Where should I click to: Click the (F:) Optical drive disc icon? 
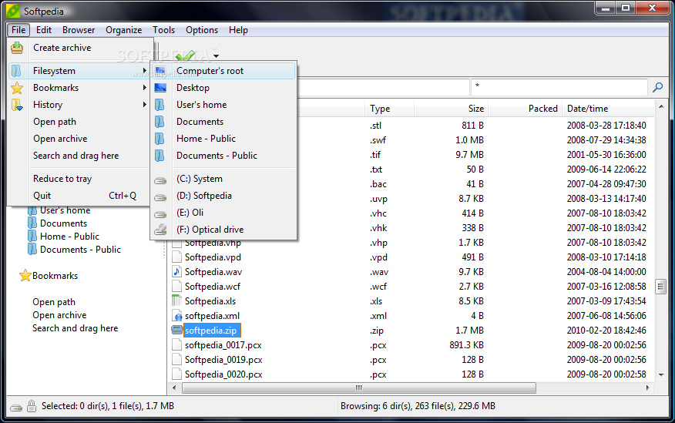click(x=160, y=230)
